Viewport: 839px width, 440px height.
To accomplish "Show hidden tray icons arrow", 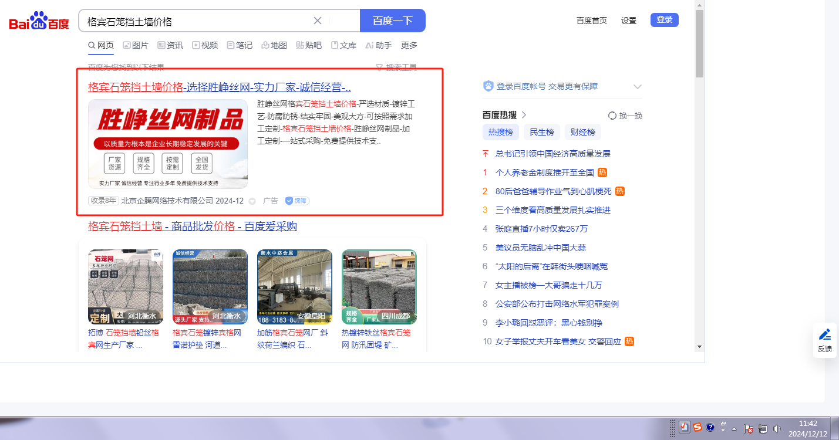I will (x=734, y=429).
